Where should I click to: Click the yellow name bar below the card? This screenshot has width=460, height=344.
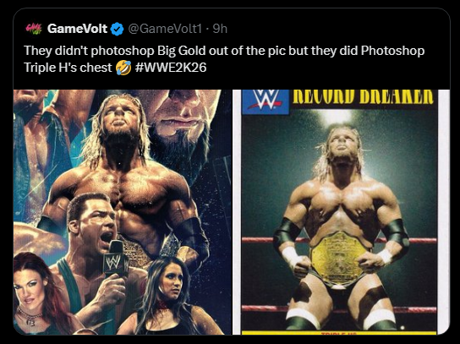coord(339,333)
